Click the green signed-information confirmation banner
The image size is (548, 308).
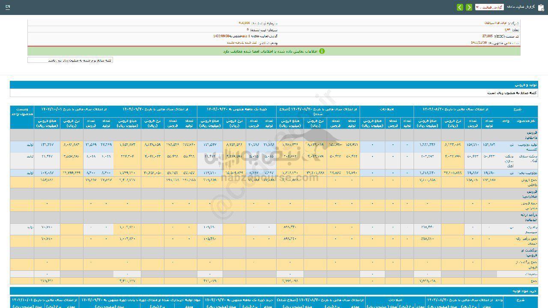pyautogui.click(x=274, y=51)
